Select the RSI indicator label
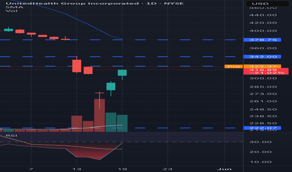The image size is (292, 172). click(11, 135)
